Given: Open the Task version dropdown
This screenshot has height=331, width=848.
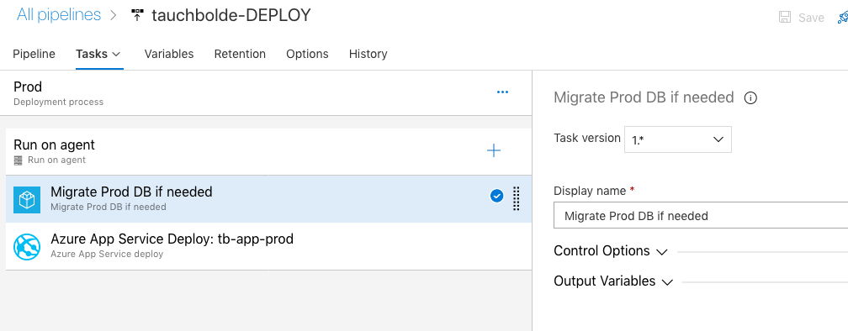Looking at the screenshot, I should click(x=678, y=139).
